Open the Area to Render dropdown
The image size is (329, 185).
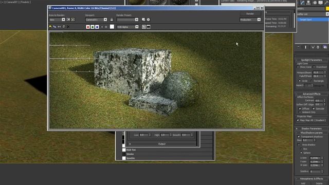pos(57,20)
